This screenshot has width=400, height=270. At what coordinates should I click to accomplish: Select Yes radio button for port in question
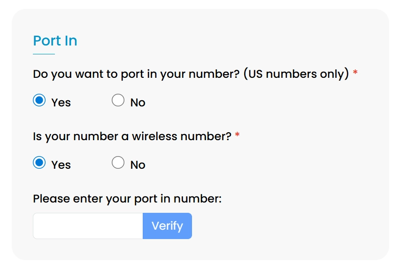pos(39,100)
